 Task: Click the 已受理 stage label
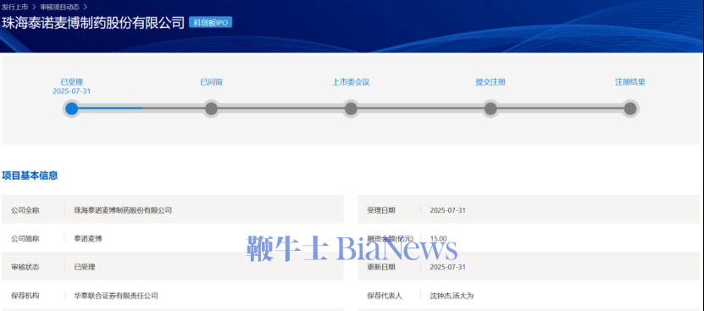(72, 82)
